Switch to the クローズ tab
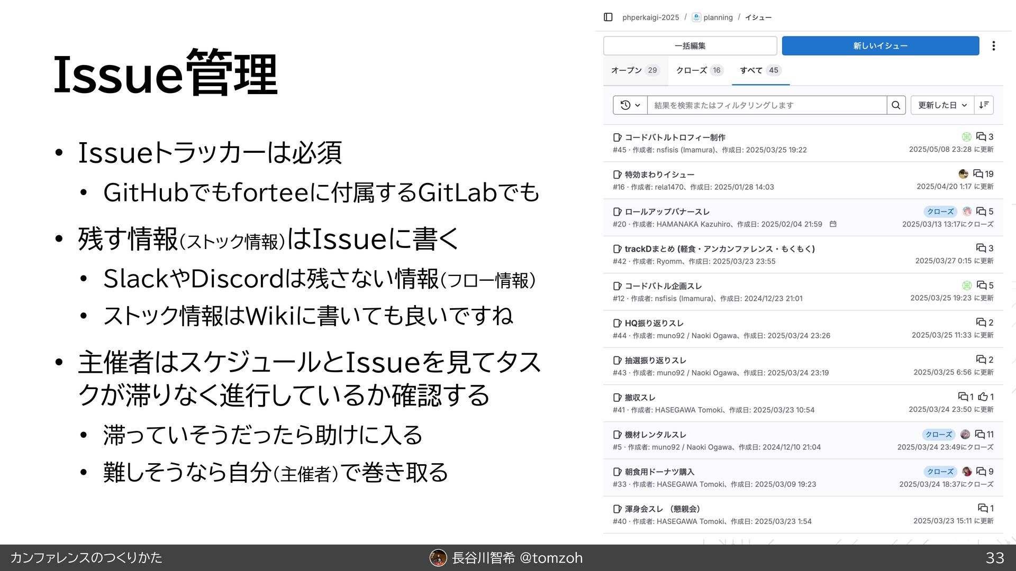 coord(698,70)
